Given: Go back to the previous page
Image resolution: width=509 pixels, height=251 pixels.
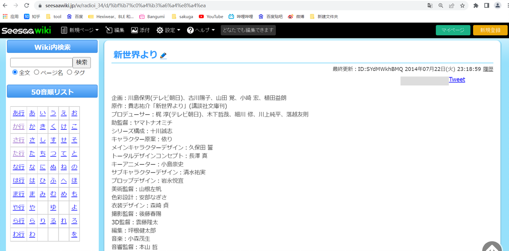Looking at the screenshot, I should (5, 6).
